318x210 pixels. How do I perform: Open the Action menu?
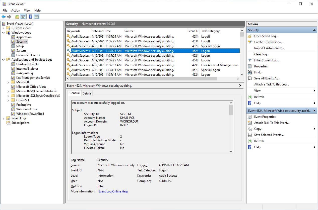coord(16,11)
